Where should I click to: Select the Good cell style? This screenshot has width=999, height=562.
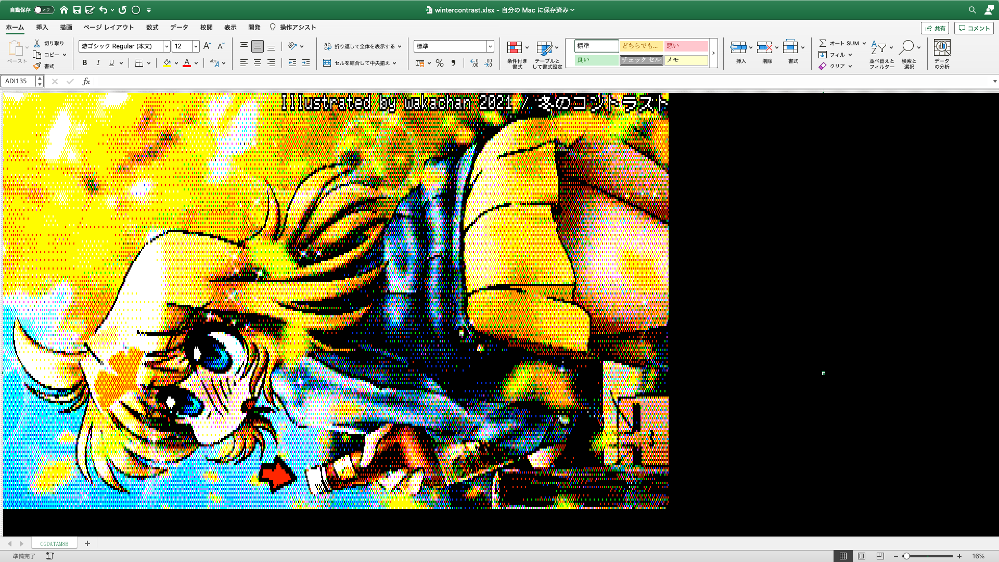tap(596, 60)
